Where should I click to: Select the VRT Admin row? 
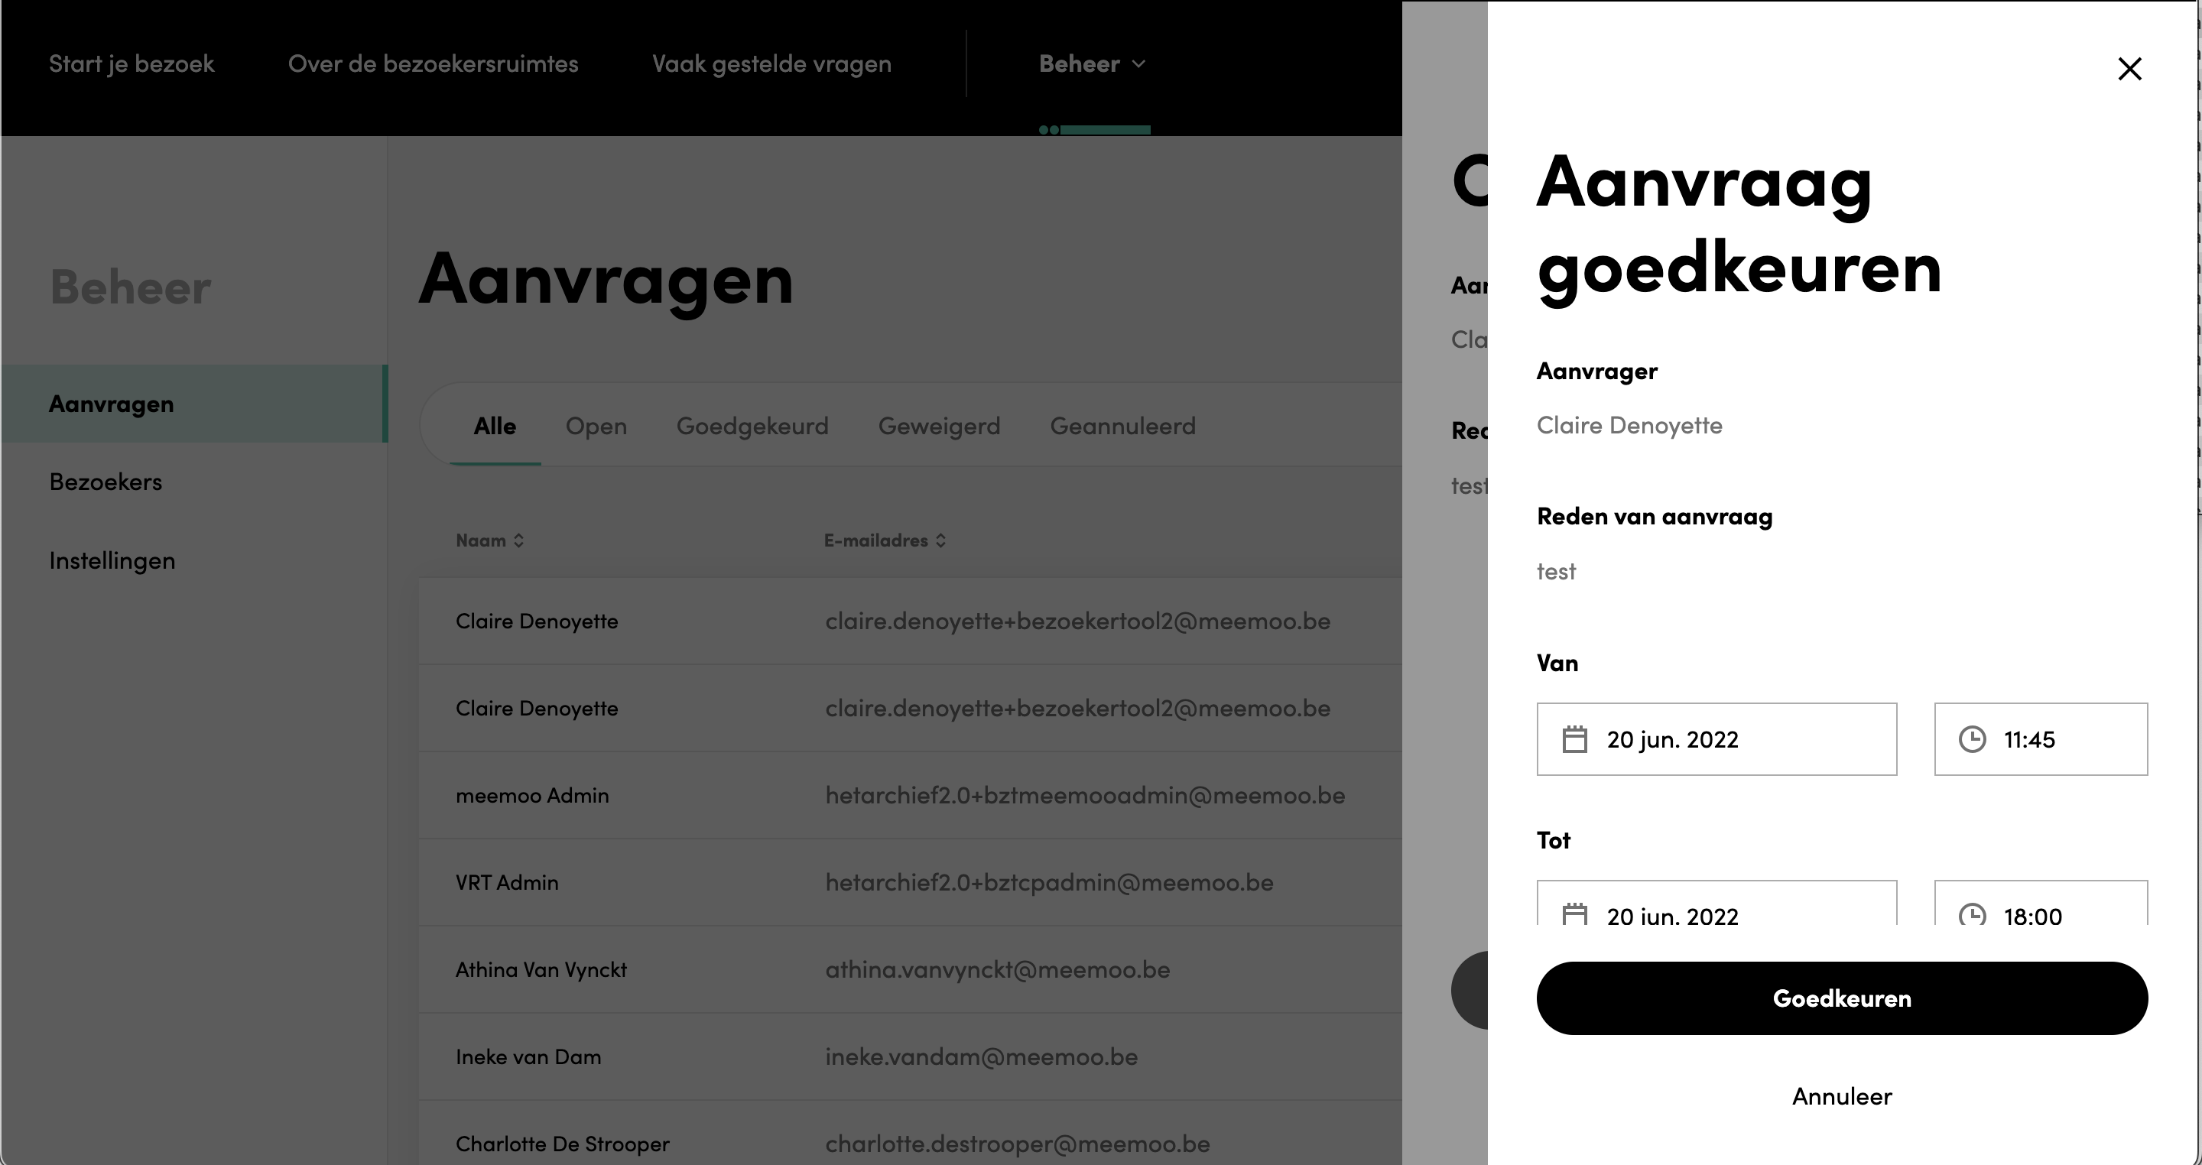click(911, 883)
